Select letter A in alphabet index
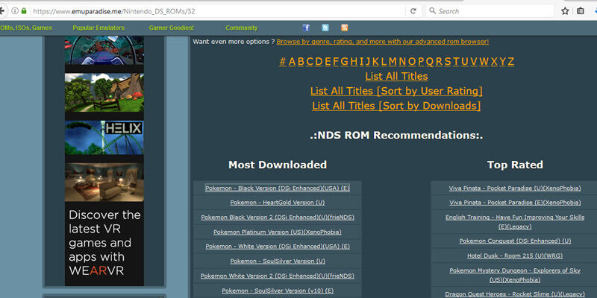Screen dimensions: 597x298 (x=292, y=61)
